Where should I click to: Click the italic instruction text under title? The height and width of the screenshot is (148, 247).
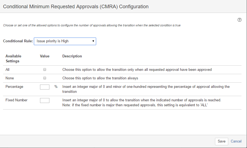click(x=92, y=25)
